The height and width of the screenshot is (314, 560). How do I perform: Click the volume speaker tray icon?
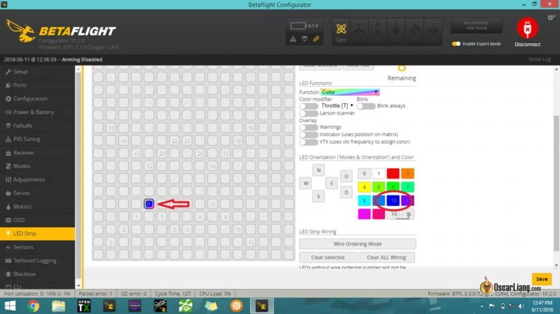point(521,306)
